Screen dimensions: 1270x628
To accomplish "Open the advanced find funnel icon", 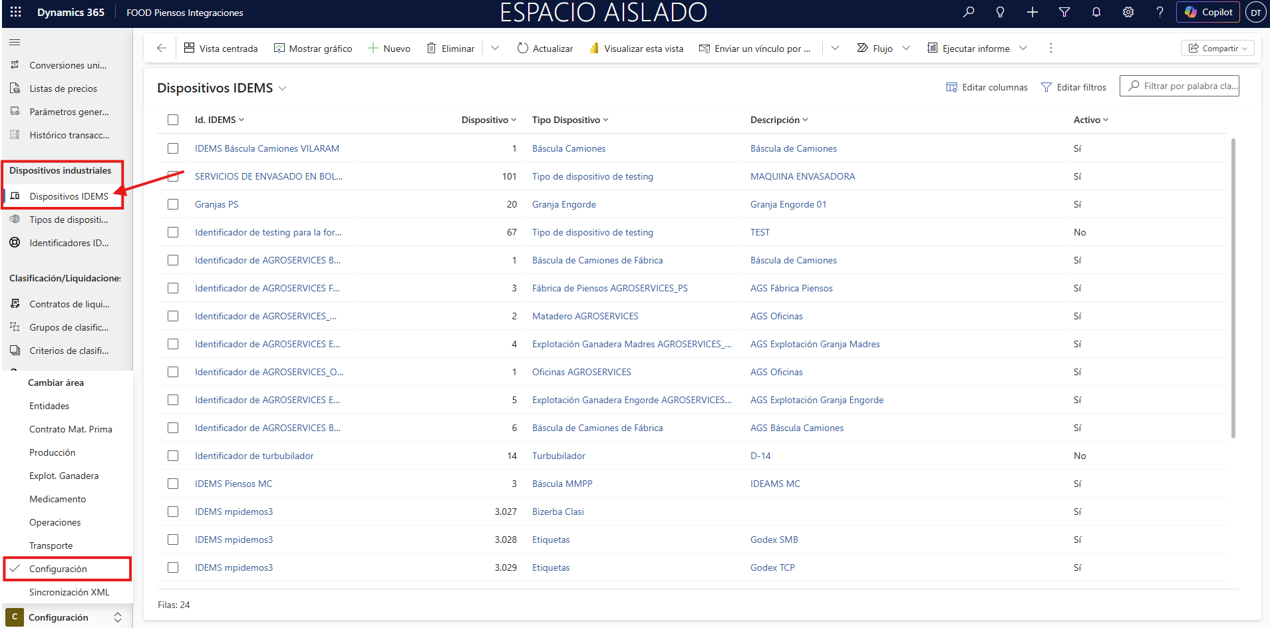I will [1064, 12].
